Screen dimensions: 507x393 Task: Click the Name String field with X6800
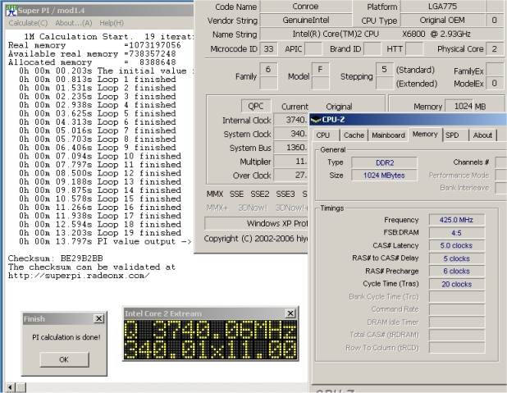(381, 34)
